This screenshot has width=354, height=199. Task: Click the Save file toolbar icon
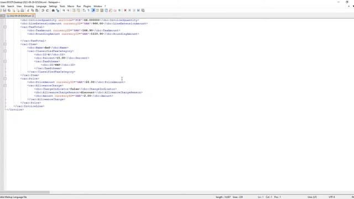tap(4, 11)
